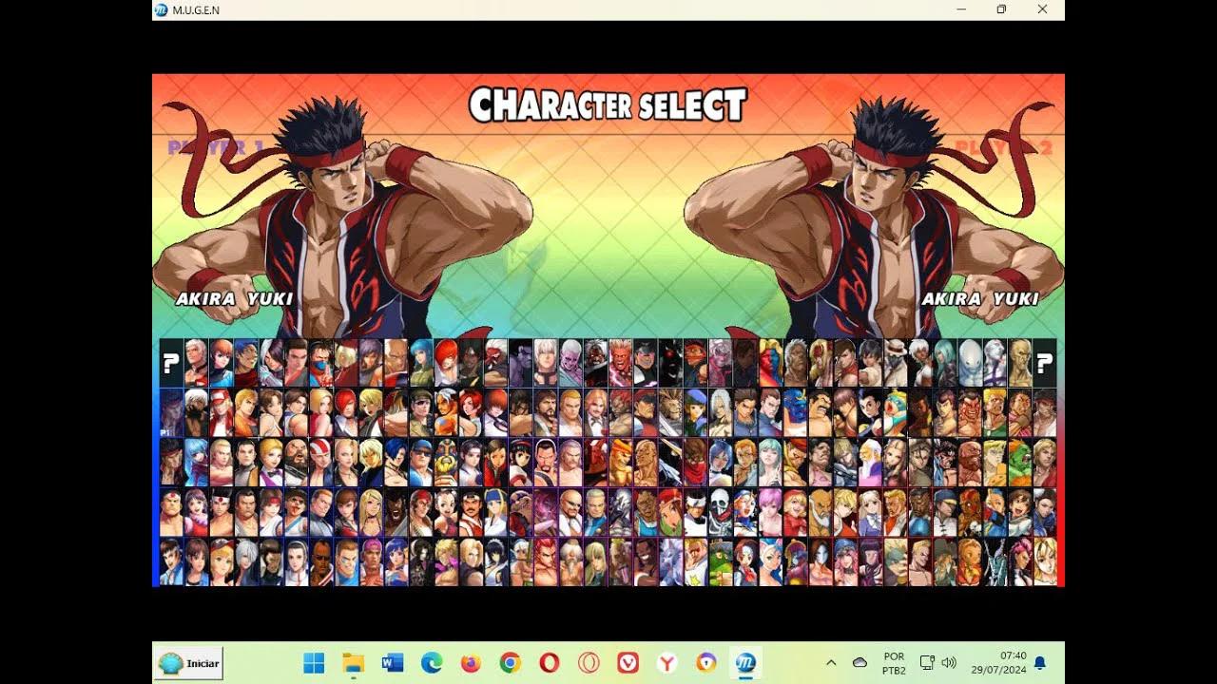
Task: Open OneDrive from the system tray
Action: (x=860, y=663)
